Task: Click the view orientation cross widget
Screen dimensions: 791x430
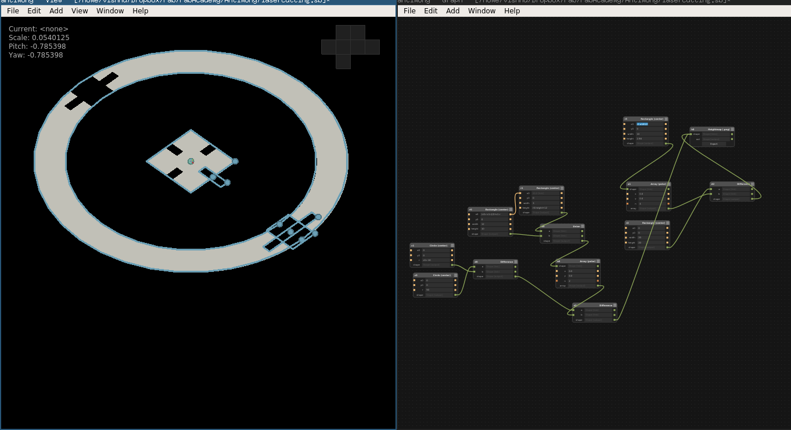Action: (350, 47)
